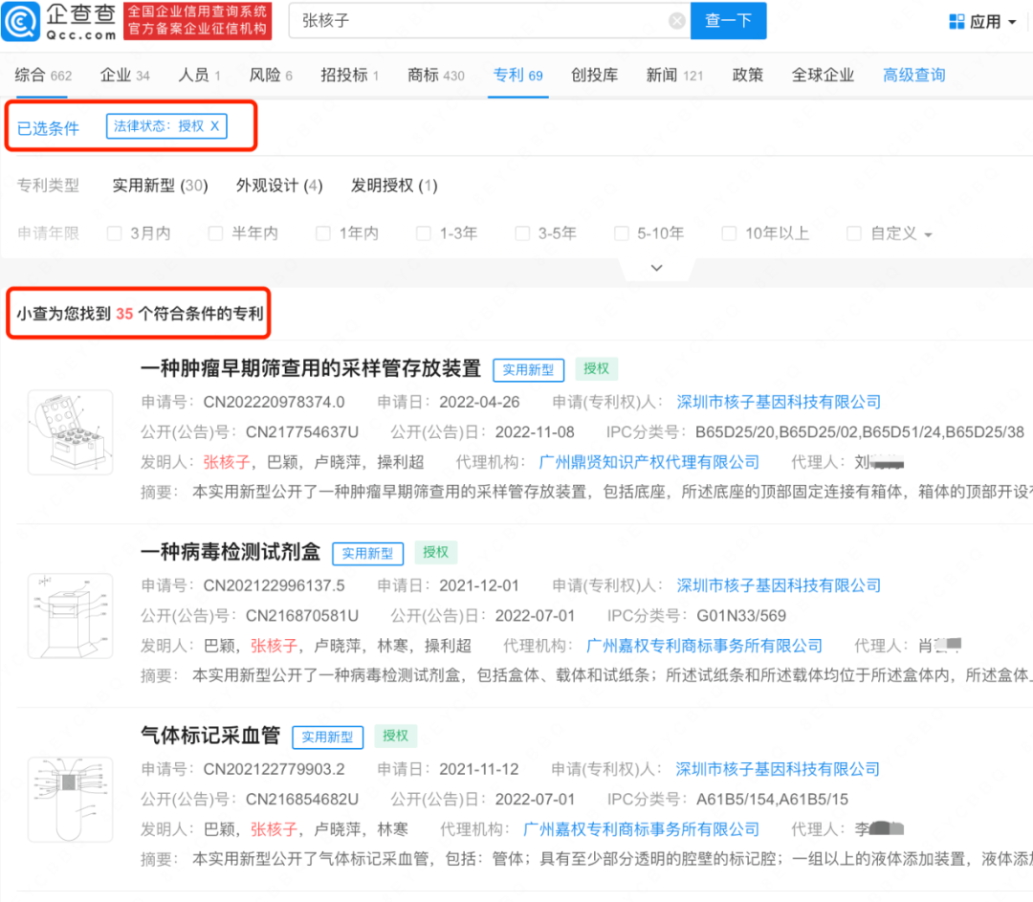Viewport: 1033px width, 902px height.
Task: Open patent 一种肿瘤早期筛查用的采样管存放装置
Action: coord(311,368)
